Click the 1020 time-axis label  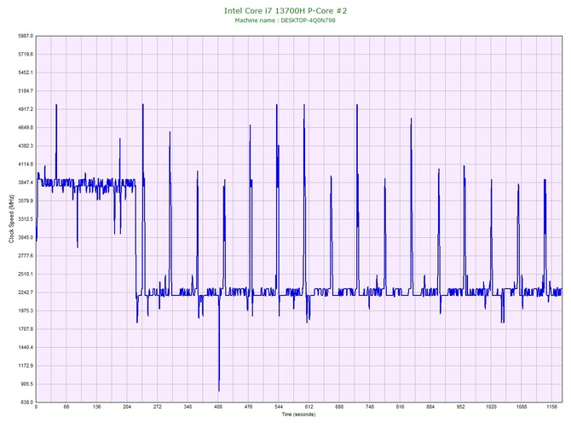tap(491, 407)
